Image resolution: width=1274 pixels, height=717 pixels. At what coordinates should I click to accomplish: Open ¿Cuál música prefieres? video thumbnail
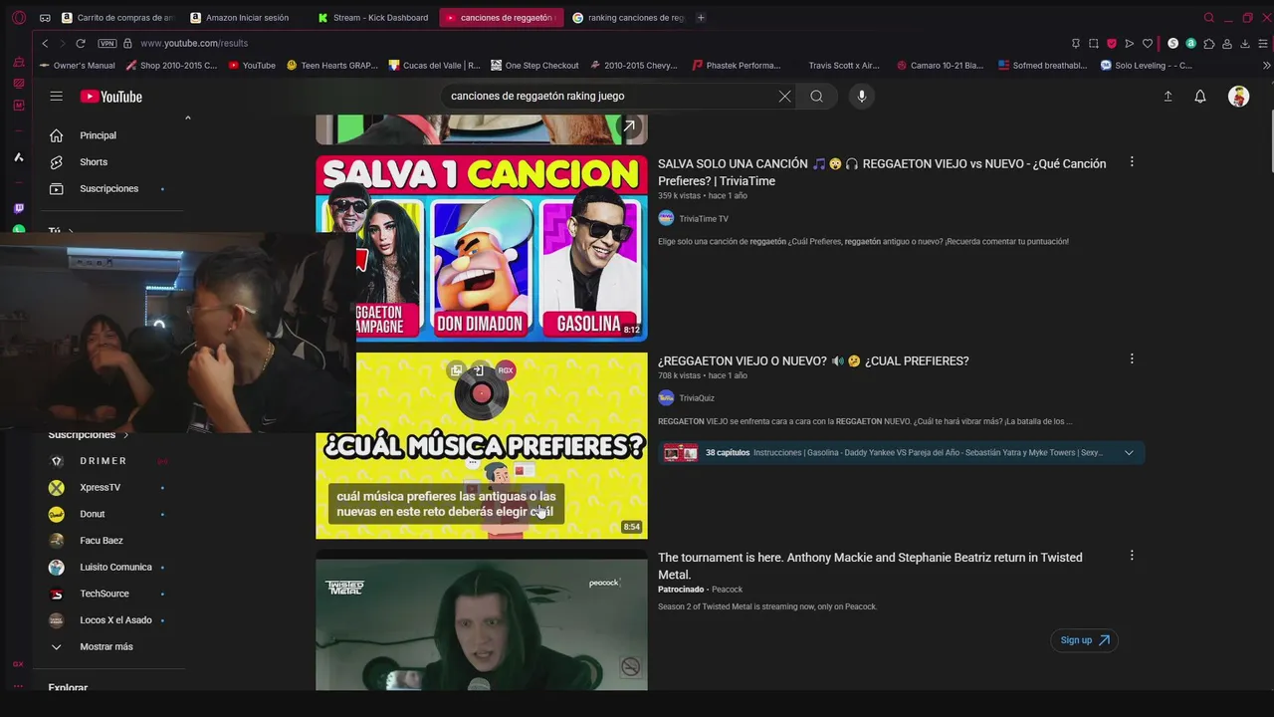point(482,445)
